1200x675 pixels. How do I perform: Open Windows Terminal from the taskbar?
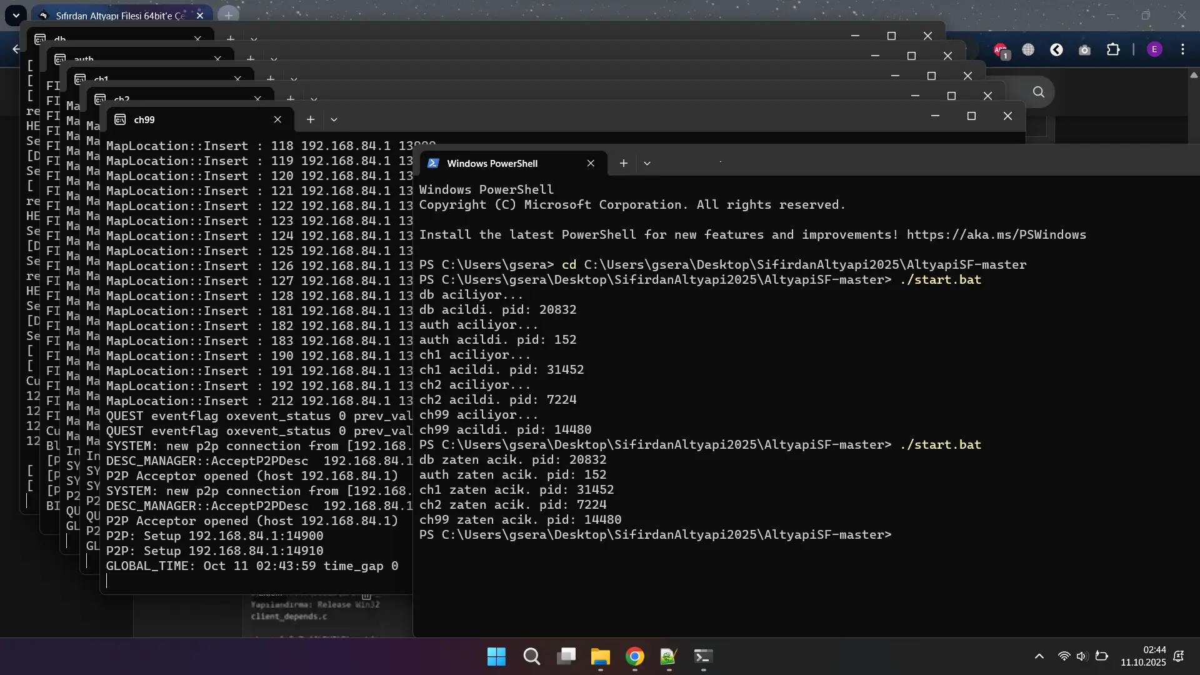pyautogui.click(x=703, y=656)
